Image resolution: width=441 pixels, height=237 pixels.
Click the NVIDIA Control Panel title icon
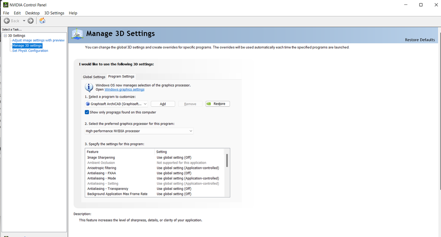5,5
